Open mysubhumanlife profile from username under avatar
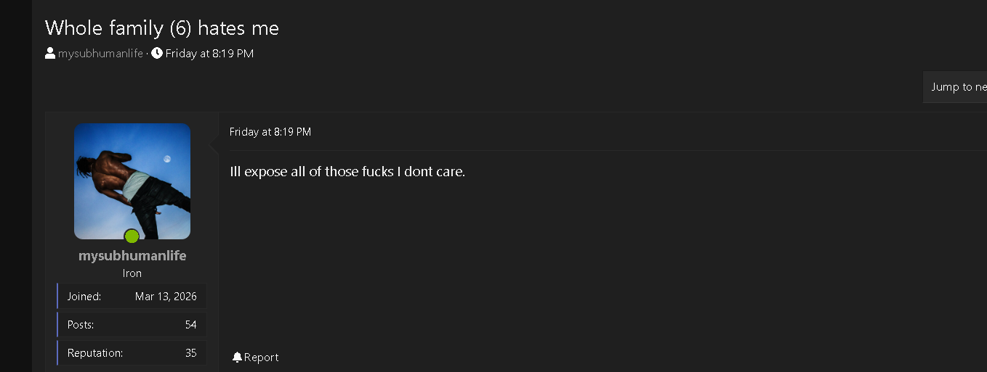 [132, 255]
